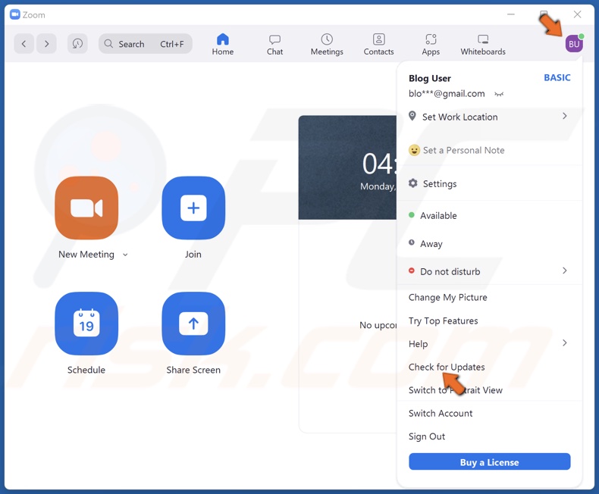This screenshot has height=494, width=599.
Task: Go forward with the right arrow
Action: 47,44
